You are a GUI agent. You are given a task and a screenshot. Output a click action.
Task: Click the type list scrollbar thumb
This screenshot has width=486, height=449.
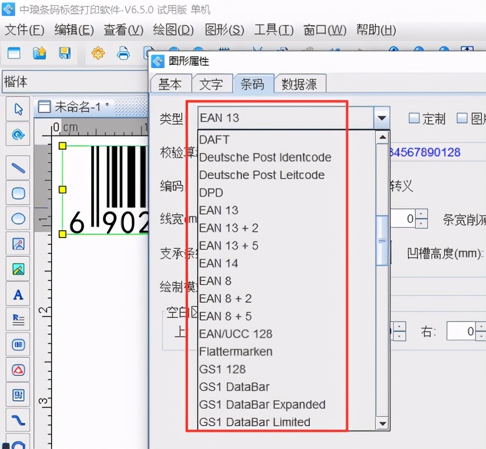[382, 241]
